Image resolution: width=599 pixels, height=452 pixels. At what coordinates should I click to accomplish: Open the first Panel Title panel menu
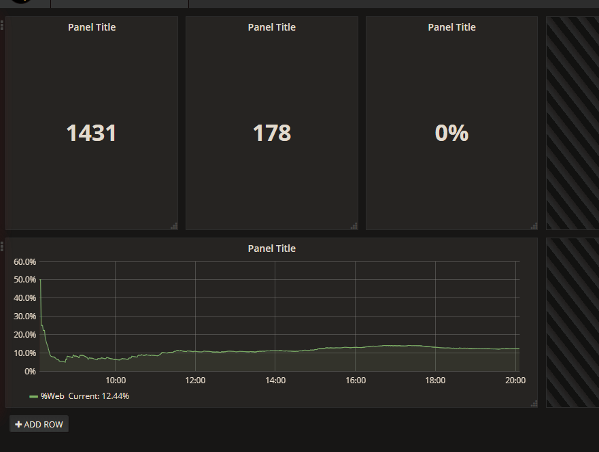(92, 27)
